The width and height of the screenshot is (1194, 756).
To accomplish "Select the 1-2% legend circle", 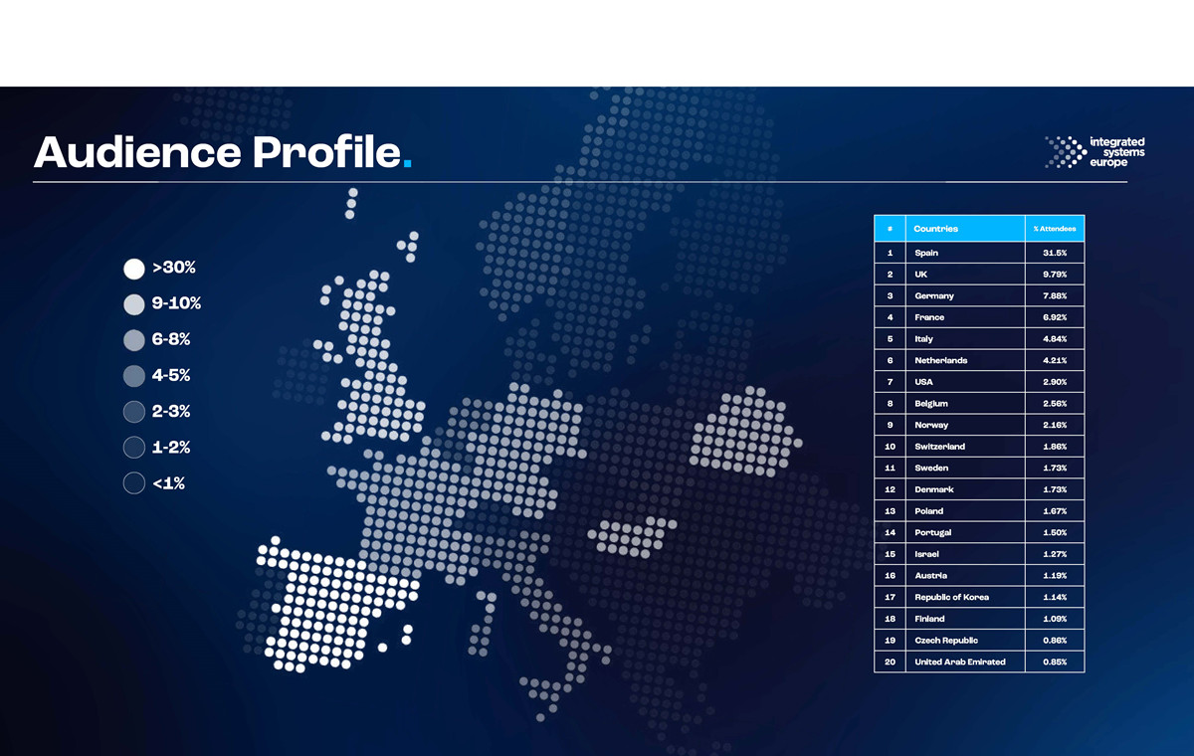I will (134, 448).
